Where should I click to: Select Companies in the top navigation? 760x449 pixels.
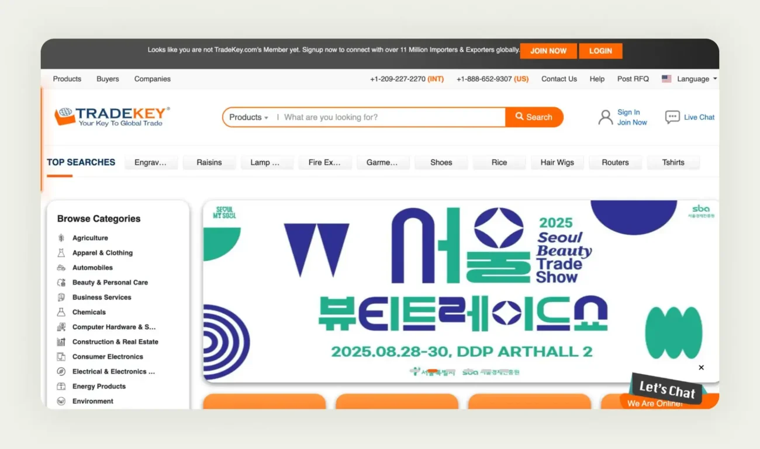point(152,79)
